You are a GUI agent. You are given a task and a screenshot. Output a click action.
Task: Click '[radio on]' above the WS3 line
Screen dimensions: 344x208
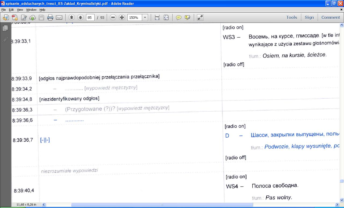pyautogui.click(x=233, y=27)
